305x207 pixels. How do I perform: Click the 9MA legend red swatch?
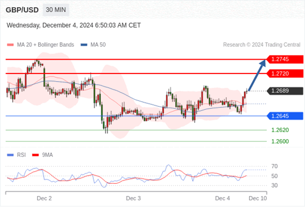(x=35, y=155)
